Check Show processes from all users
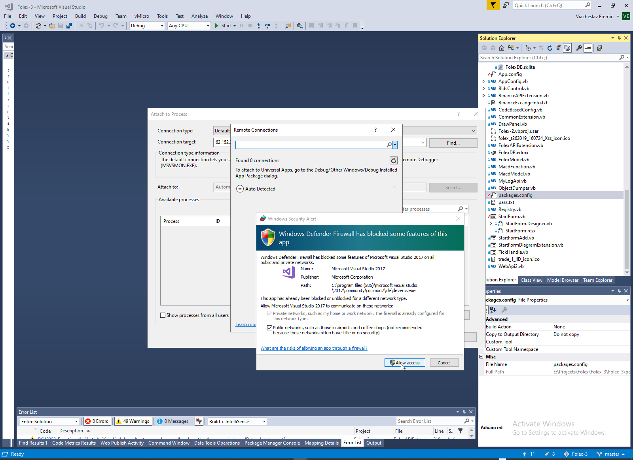The height and width of the screenshot is (460, 633). click(x=163, y=315)
